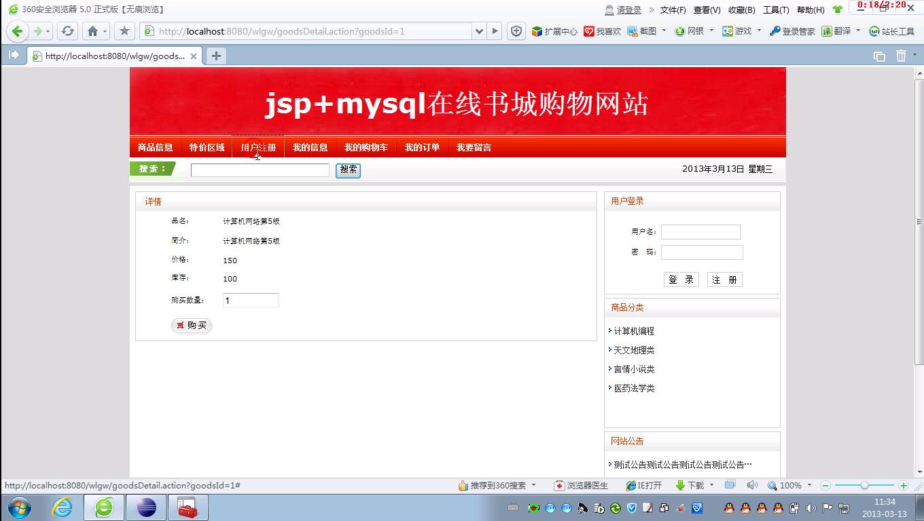Reload the page with refresh icon
This screenshot has width=924, height=521.
[x=67, y=31]
